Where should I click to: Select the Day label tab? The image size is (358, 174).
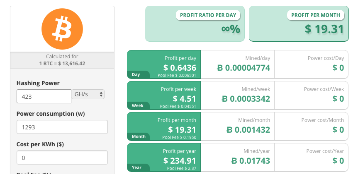(x=136, y=75)
